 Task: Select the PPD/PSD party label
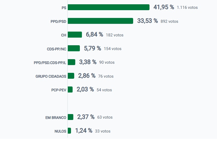click(x=58, y=21)
